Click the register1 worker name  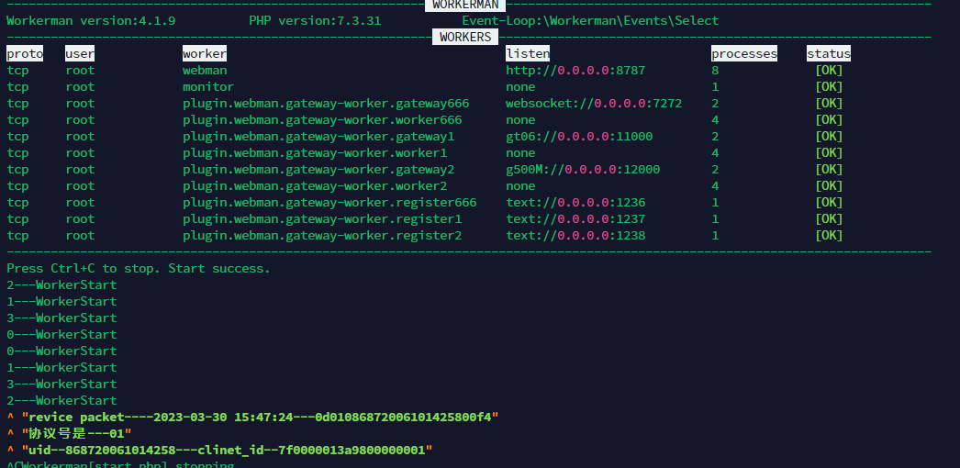(x=322, y=219)
